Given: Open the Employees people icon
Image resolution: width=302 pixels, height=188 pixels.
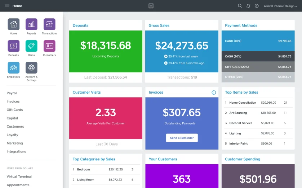Looking at the screenshot, I should pos(13,67).
